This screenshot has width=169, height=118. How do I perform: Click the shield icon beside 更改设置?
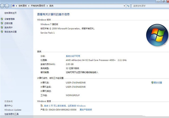tap(152, 82)
